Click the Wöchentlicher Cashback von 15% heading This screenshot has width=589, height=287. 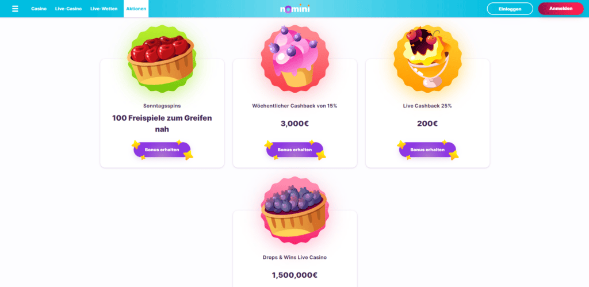[295, 106]
